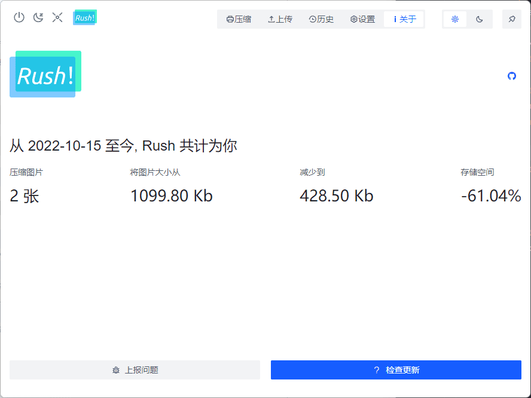Go to the 设置 (settings) tab

[x=363, y=19]
